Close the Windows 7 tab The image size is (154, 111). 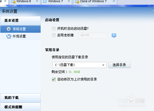(69, 1)
